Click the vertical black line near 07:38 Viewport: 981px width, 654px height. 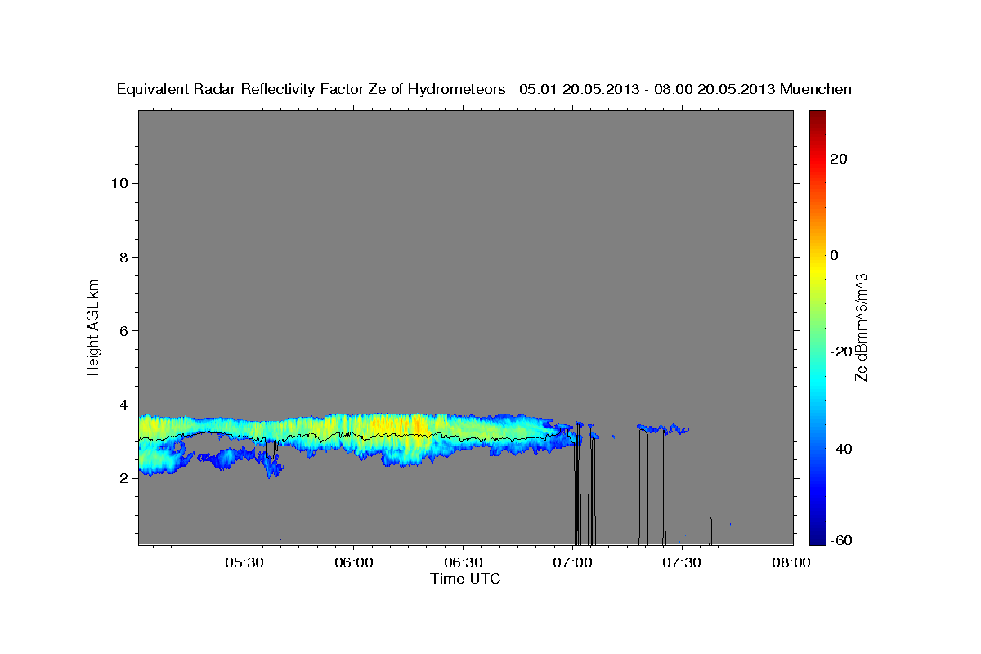[x=710, y=531]
